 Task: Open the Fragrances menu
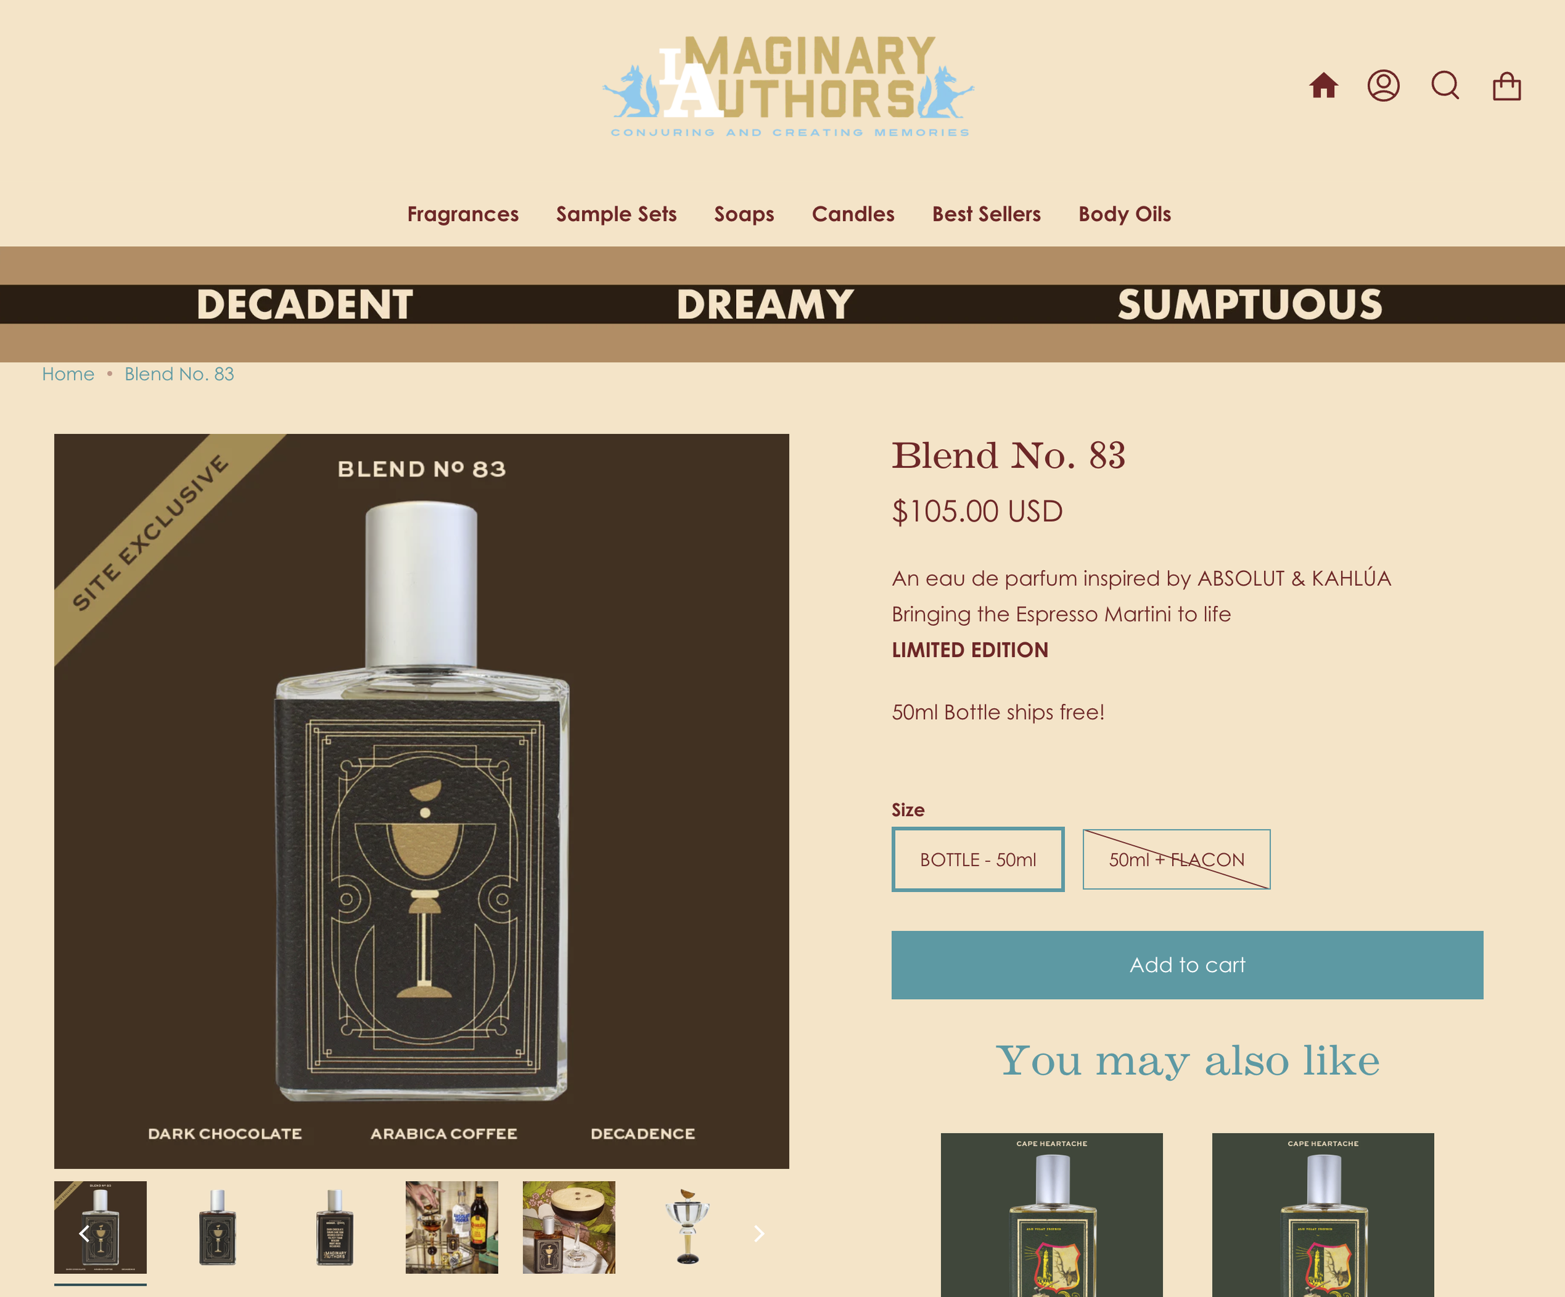(x=463, y=214)
